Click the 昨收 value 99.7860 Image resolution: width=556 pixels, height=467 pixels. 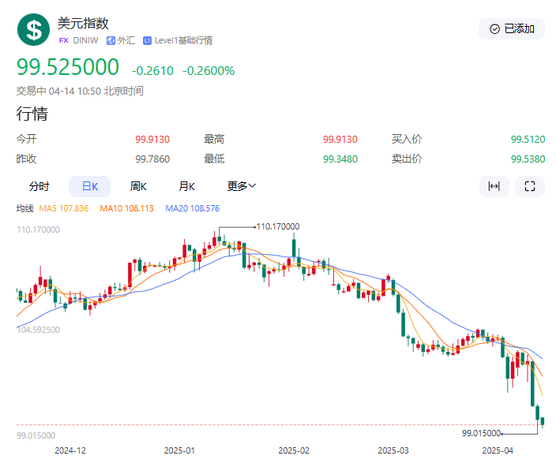152,159
